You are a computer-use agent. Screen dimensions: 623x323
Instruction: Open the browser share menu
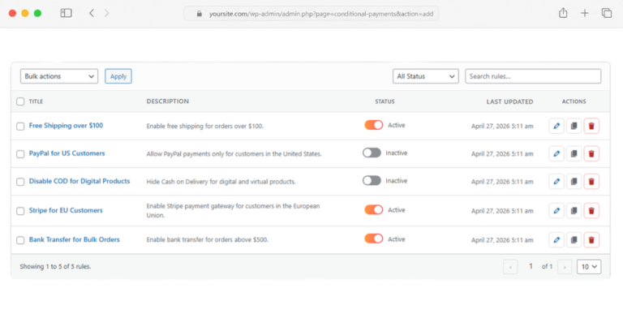click(563, 13)
